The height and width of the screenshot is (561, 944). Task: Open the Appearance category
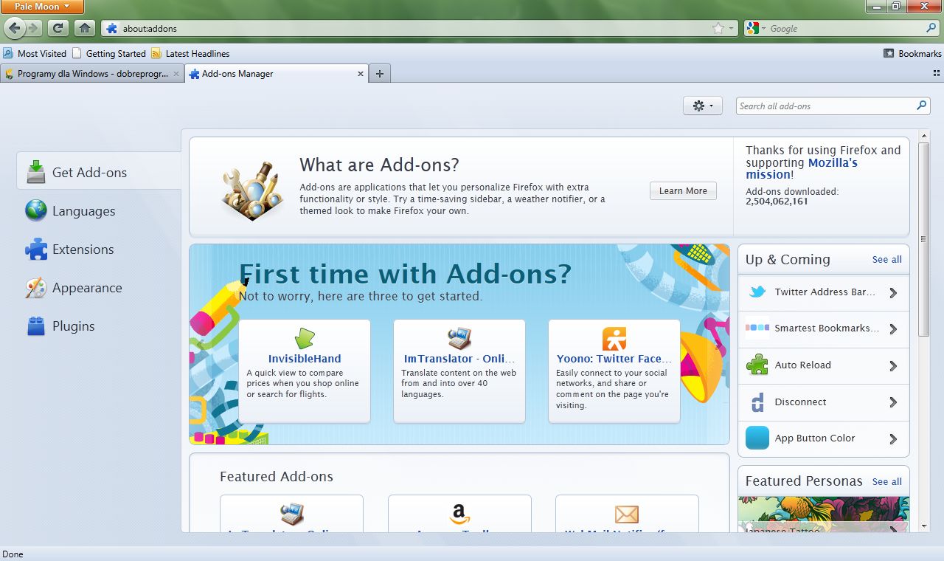point(98,287)
